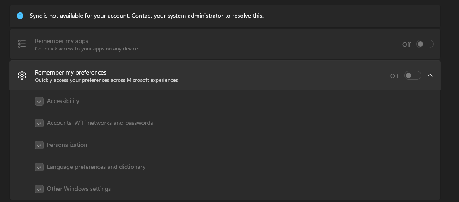Collapse the Remember my preferences section chevron
This screenshot has width=459, height=202.
430,75
